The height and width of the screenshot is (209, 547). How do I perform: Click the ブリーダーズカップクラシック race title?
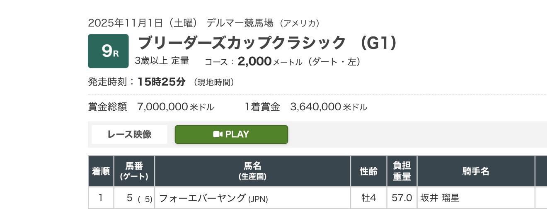click(x=242, y=43)
